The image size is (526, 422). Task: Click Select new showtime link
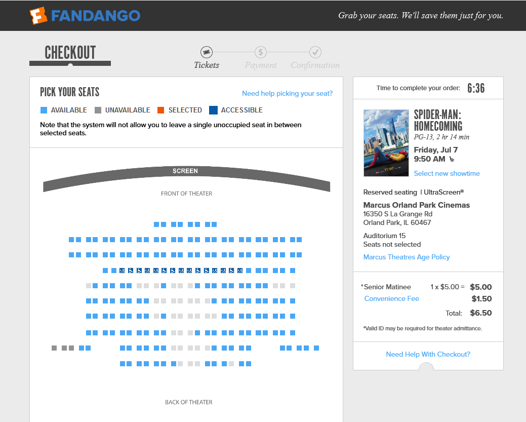(x=447, y=173)
